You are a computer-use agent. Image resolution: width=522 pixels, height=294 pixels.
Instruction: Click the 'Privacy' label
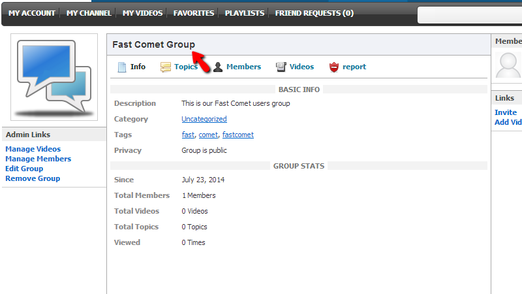coord(128,150)
